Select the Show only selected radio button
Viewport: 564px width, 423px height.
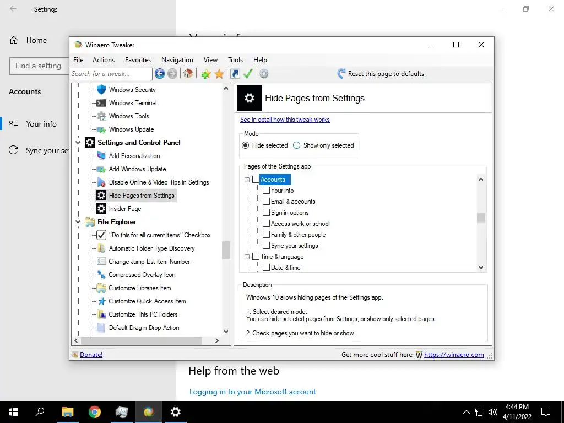[x=297, y=145]
